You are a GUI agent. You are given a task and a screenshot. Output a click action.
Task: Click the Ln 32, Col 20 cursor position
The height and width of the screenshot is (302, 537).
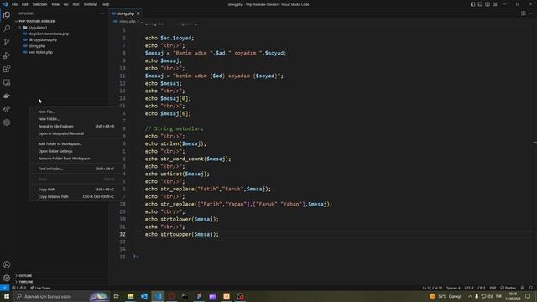coord(432,288)
